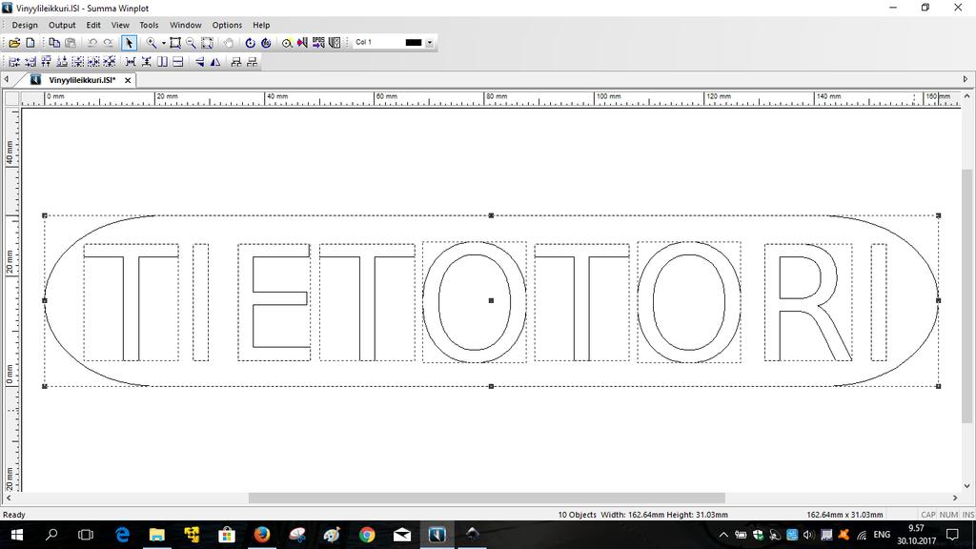Activate the zoom in magnifier tool
Image resolution: width=976 pixels, height=549 pixels.
152,43
